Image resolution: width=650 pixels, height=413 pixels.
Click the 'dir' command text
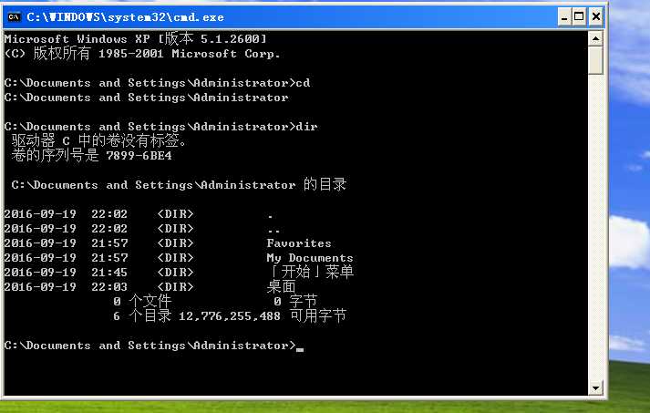[x=306, y=127]
